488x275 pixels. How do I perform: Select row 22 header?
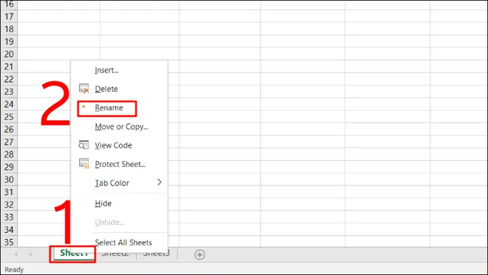coord(9,79)
